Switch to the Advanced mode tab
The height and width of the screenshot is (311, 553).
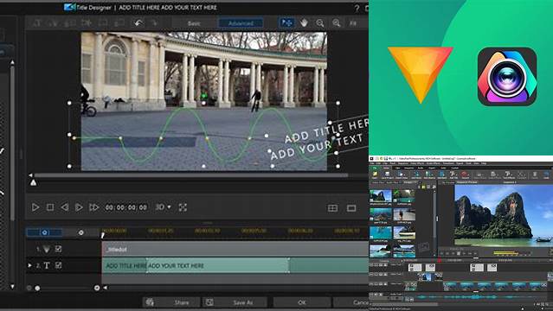241,23
